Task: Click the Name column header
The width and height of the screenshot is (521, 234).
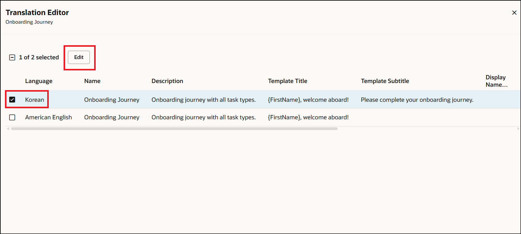Action: 92,81
